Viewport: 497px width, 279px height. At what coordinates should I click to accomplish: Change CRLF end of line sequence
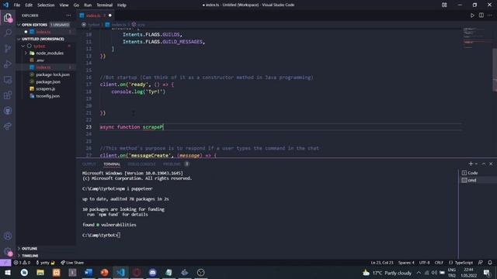point(439,263)
